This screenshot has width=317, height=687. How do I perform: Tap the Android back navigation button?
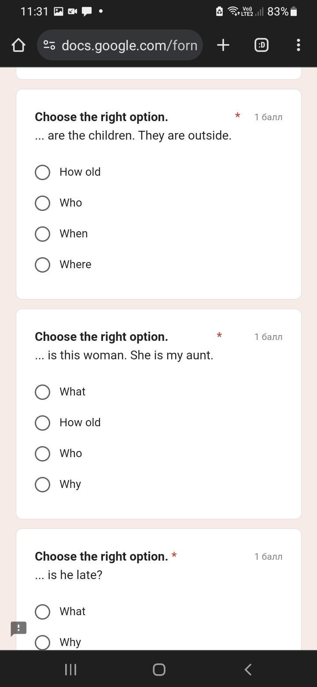pos(248,669)
